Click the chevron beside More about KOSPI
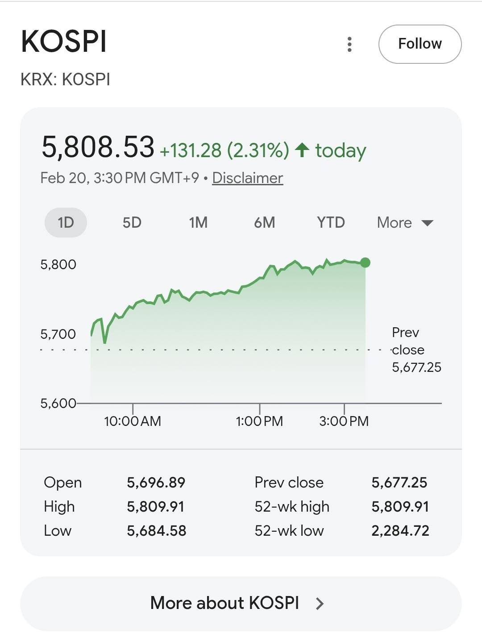This screenshot has width=482, height=642. 320,604
